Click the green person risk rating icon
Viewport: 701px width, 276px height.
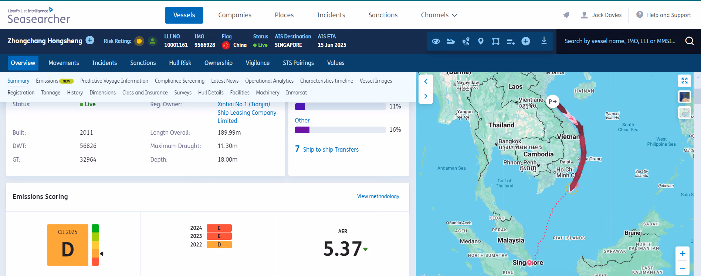click(x=152, y=41)
